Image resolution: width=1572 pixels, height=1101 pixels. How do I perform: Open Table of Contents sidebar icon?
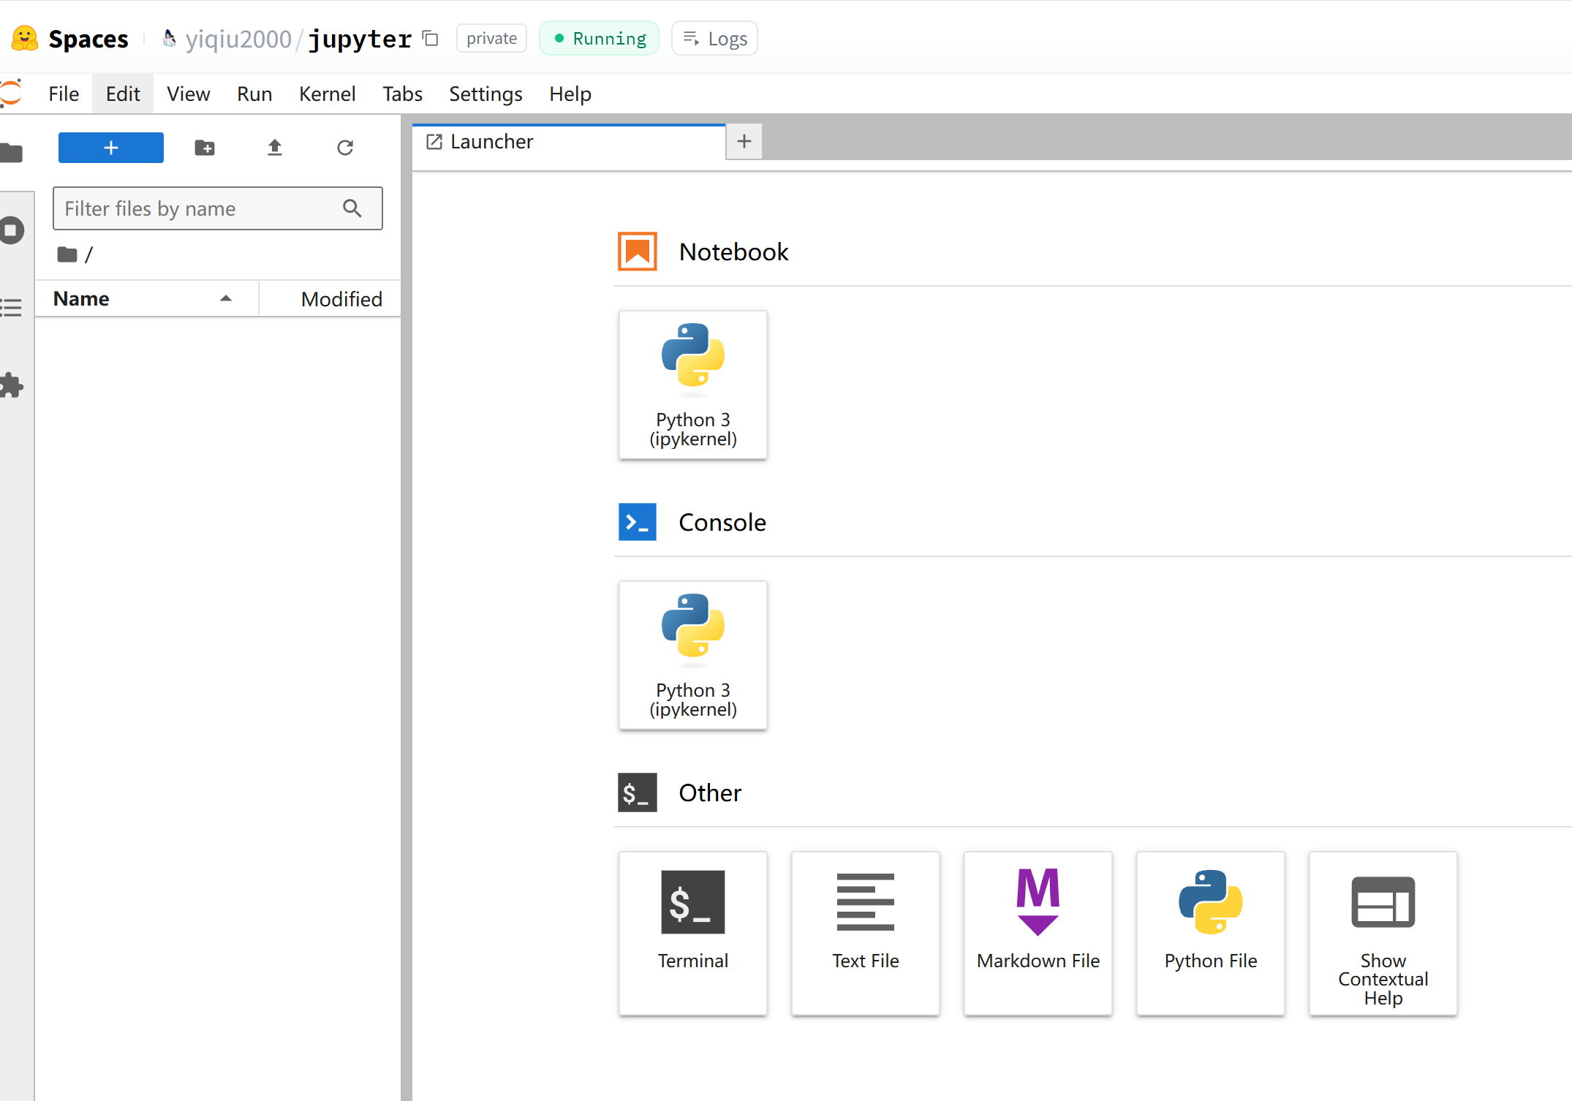click(x=11, y=308)
